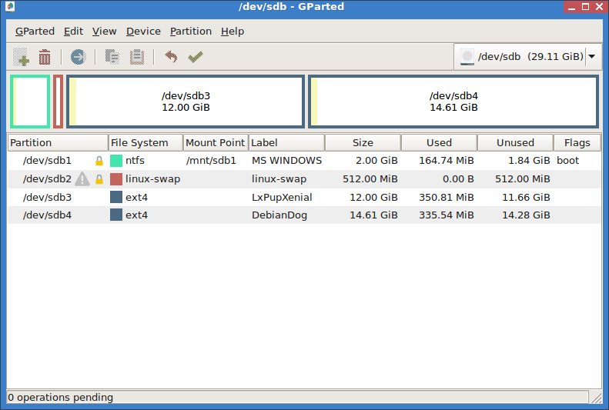Click the Flags column header
This screenshot has width=609, height=410.
pyautogui.click(x=577, y=143)
